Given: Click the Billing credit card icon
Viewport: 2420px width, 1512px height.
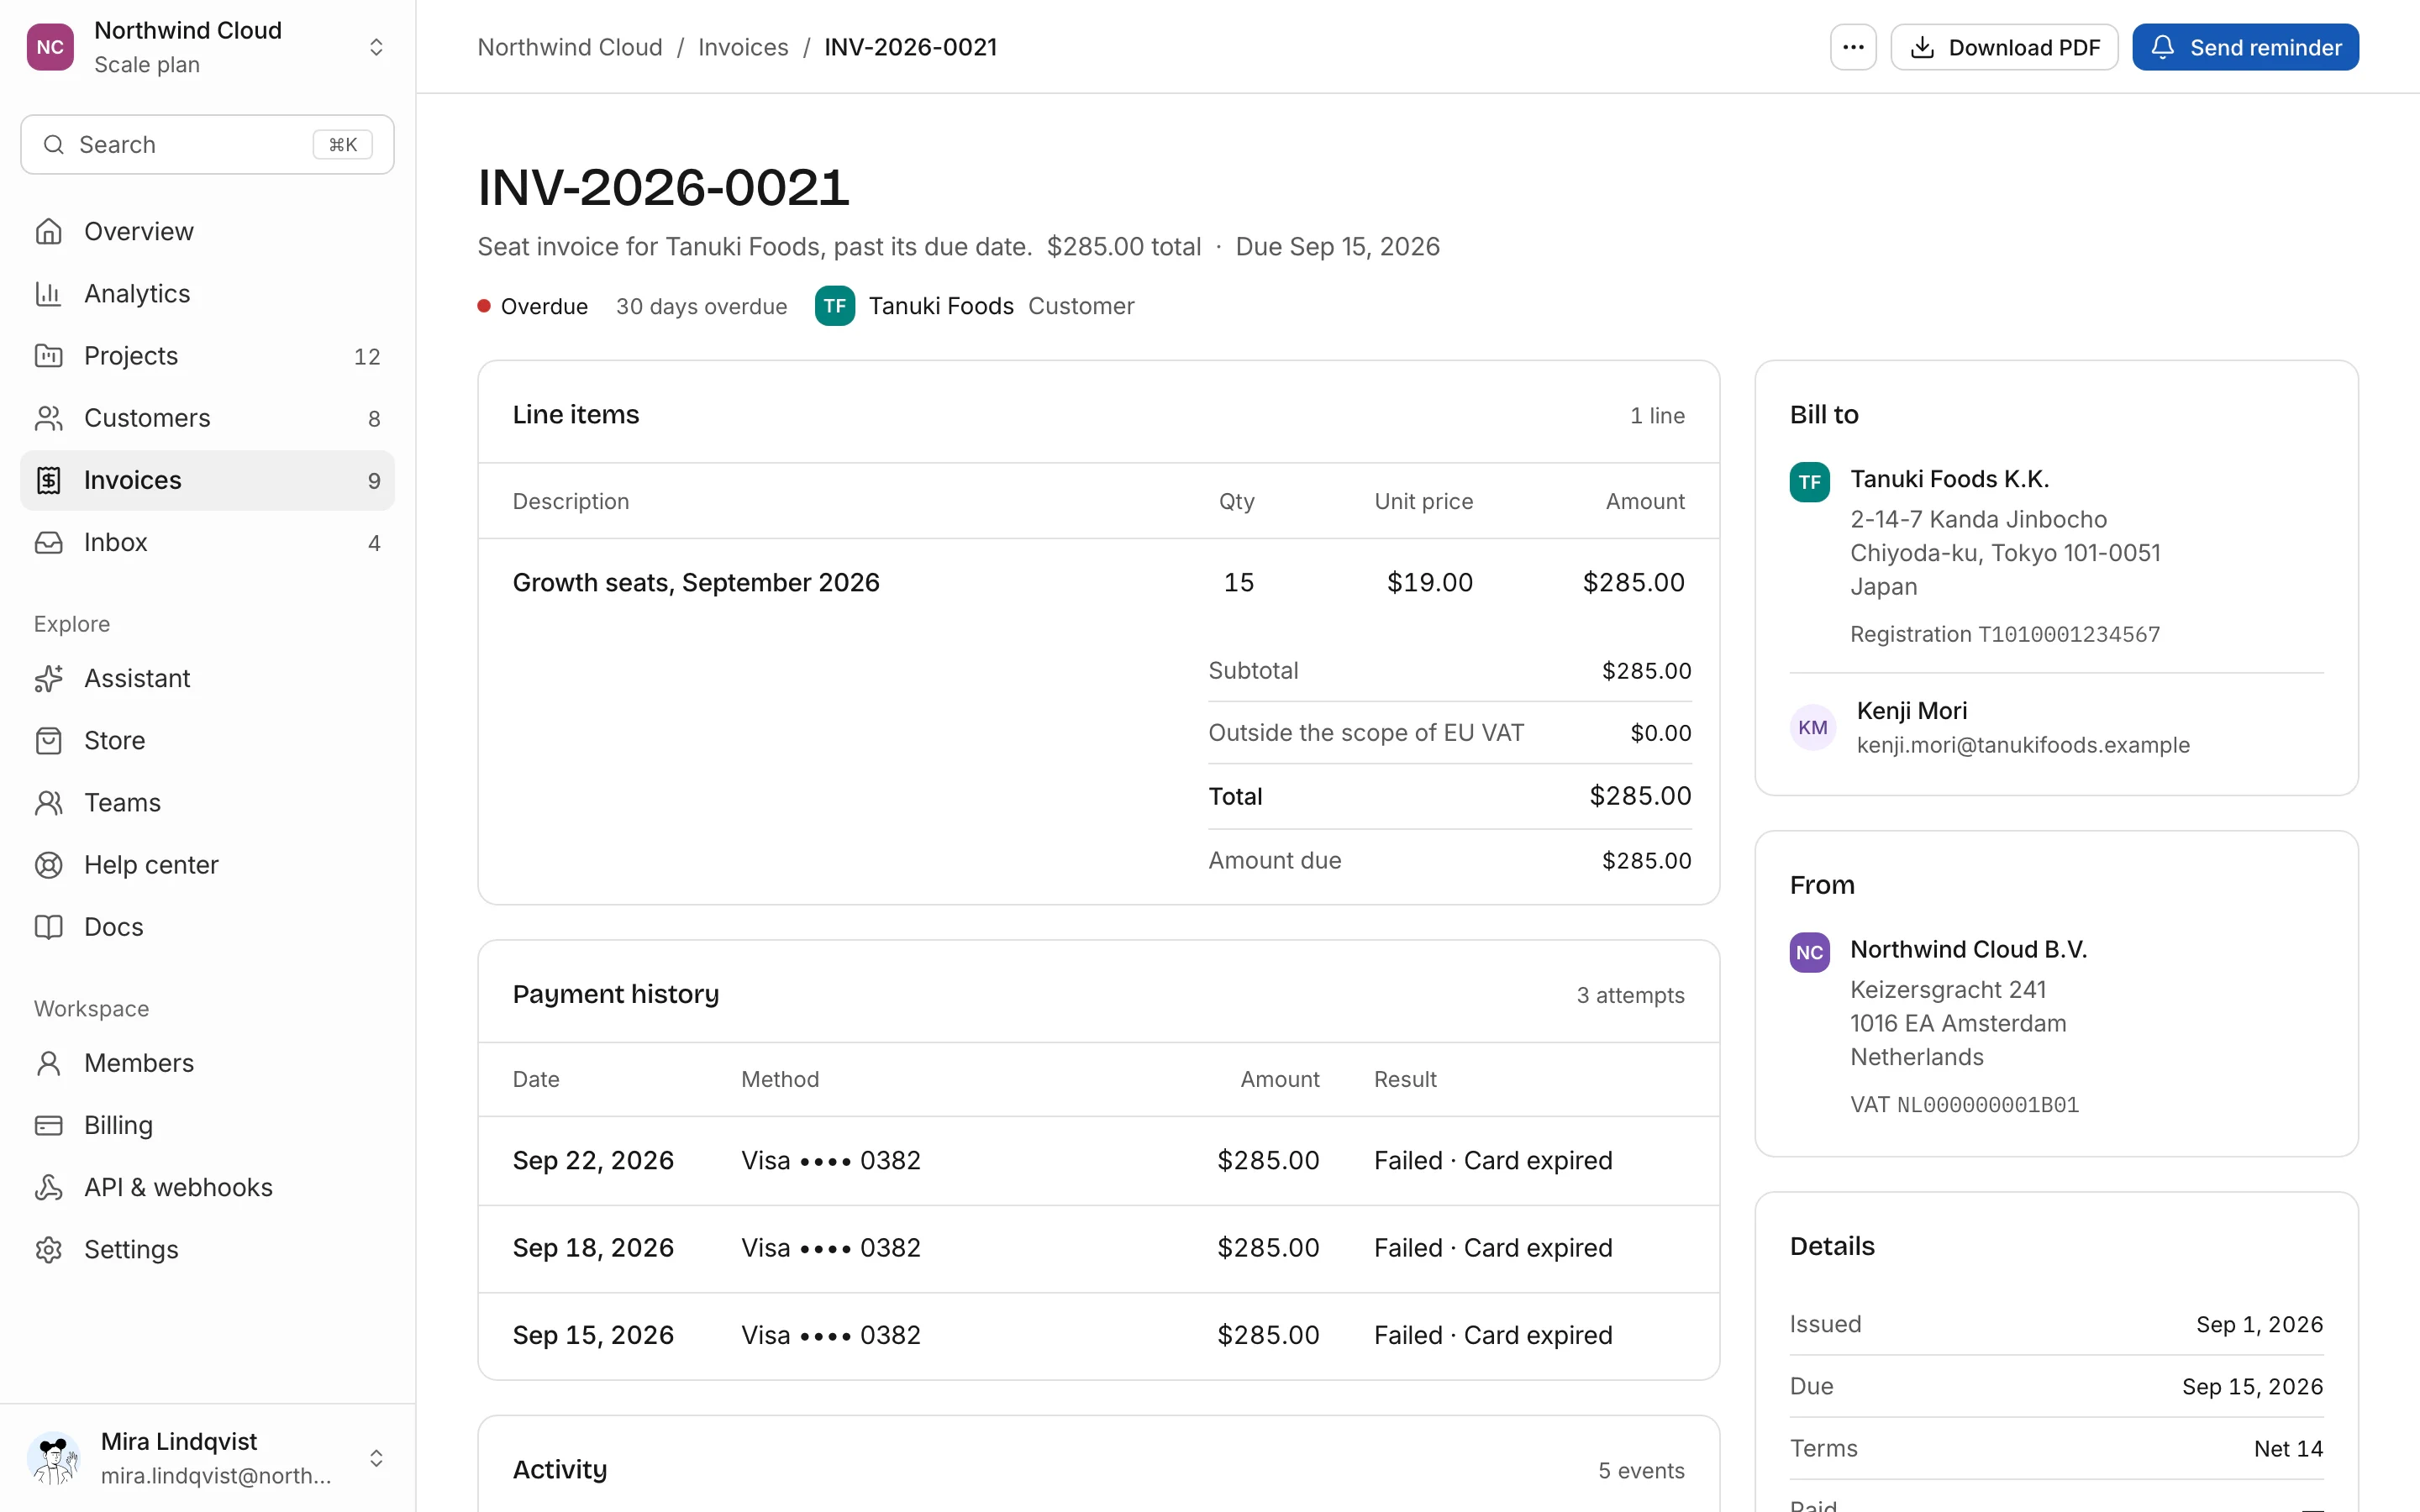Looking at the screenshot, I should point(48,1125).
